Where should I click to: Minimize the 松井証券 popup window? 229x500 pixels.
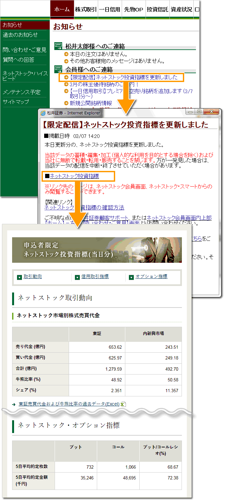pos(190,112)
